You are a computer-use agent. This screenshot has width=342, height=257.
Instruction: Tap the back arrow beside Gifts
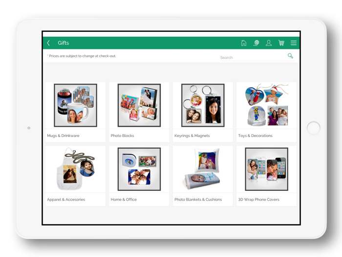point(49,43)
